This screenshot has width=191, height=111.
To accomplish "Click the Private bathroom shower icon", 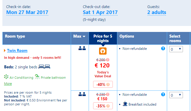I will (37, 77).
